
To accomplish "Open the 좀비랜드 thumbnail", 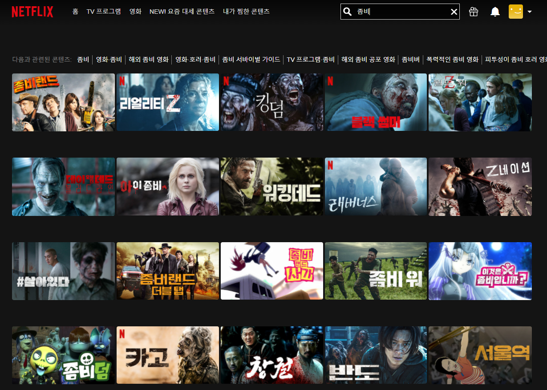I will pos(63,102).
